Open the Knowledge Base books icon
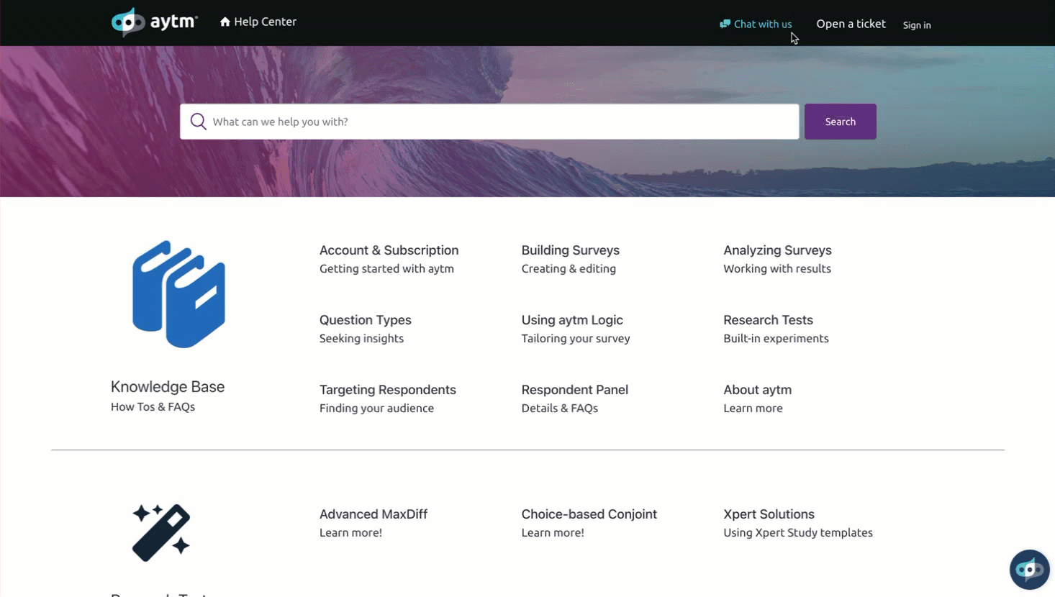Screen dimensions: 1055x597 pyautogui.click(x=178, y=294)
